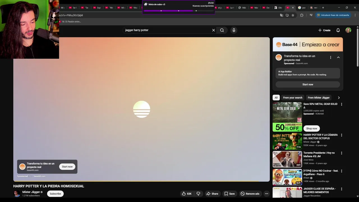Open Base44 ad options three dots
This screenshot has width=359, height=202.
point(330,57)
